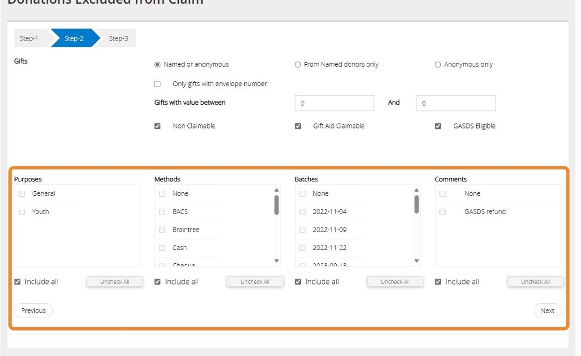Tick the 2022-11-22 batch checkbox
Image resolution: width=581 pixels, height=356 pixels.
[302, 248]
